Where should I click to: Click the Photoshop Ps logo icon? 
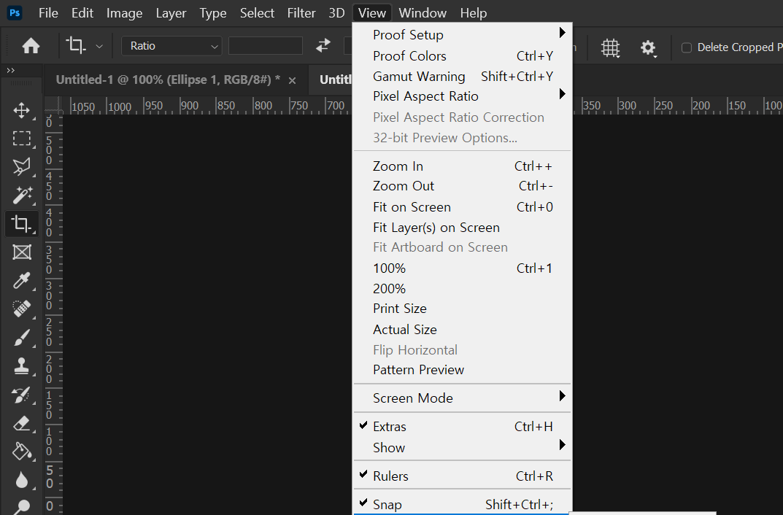tap(15, 13)
